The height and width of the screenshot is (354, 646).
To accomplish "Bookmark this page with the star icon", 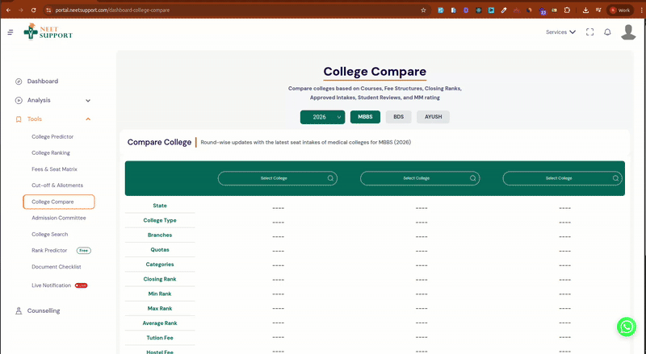I will click(423, 10).
